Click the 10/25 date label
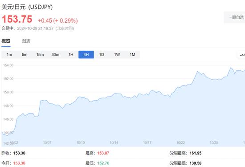245x167 pixels. (214, 143)
